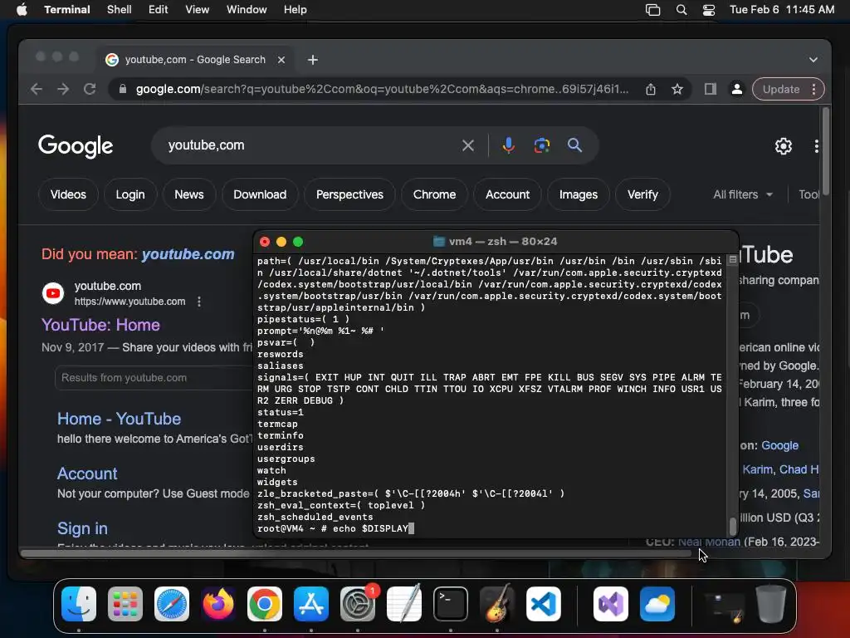The width and height of the screenshot is (850, 638).
Task: Select the Login filter chip
Action: point(130,194)
